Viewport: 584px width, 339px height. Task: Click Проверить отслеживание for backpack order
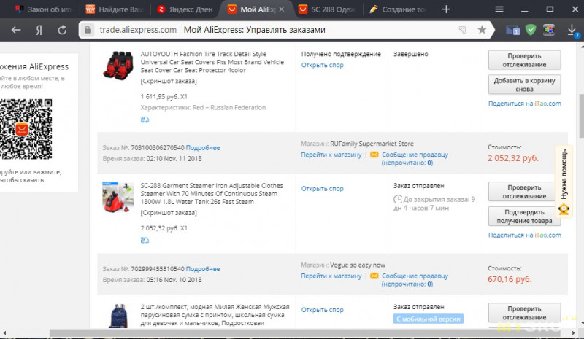click(524, 313)
